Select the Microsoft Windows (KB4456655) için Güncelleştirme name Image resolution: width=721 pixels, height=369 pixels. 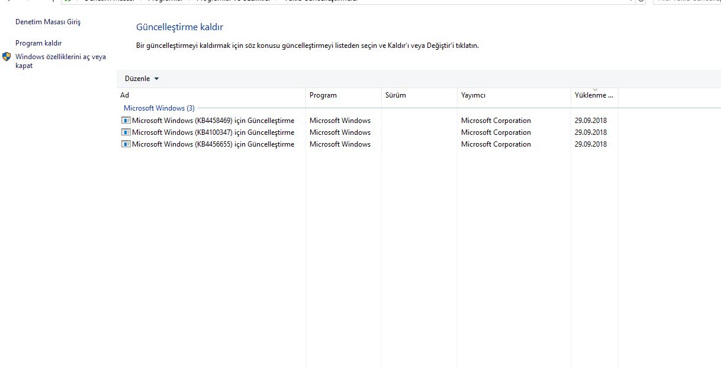[x=213, y=144]
